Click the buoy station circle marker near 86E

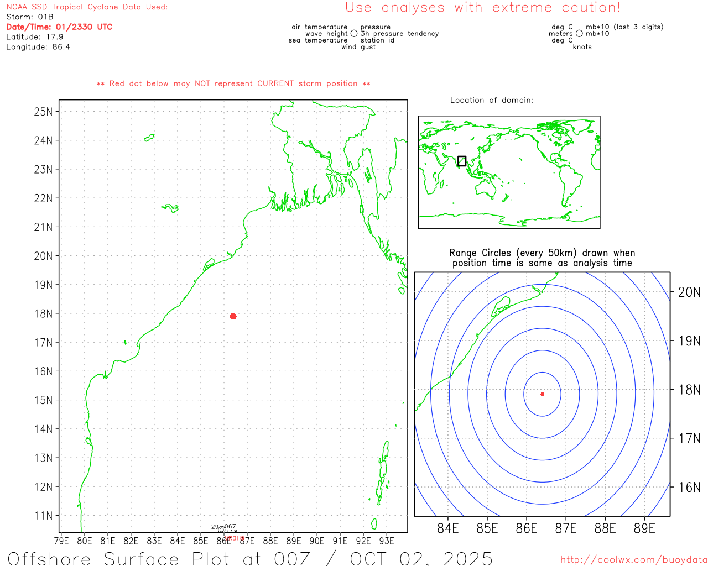[x=222, y=530]
